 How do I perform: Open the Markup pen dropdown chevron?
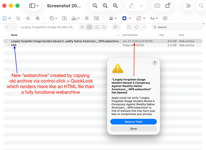tap(141, 6)
